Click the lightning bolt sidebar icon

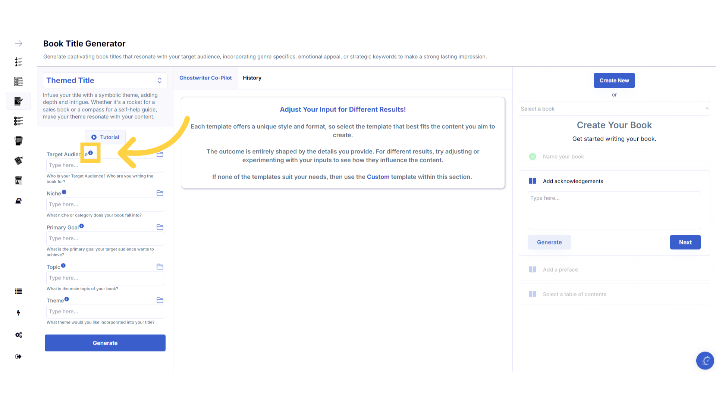18,313
